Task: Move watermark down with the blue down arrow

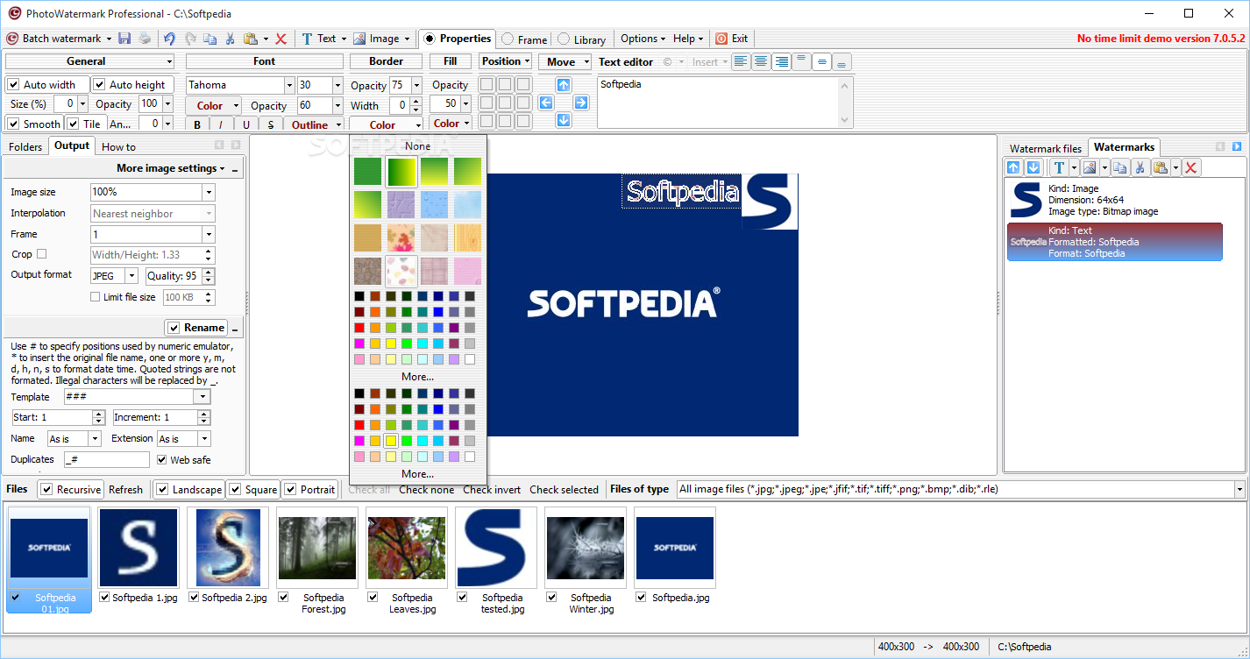Action: click(564, 120)
